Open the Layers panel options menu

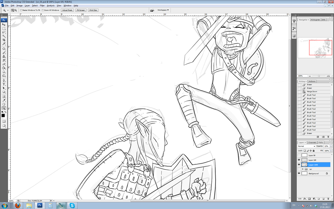point(331,143)
